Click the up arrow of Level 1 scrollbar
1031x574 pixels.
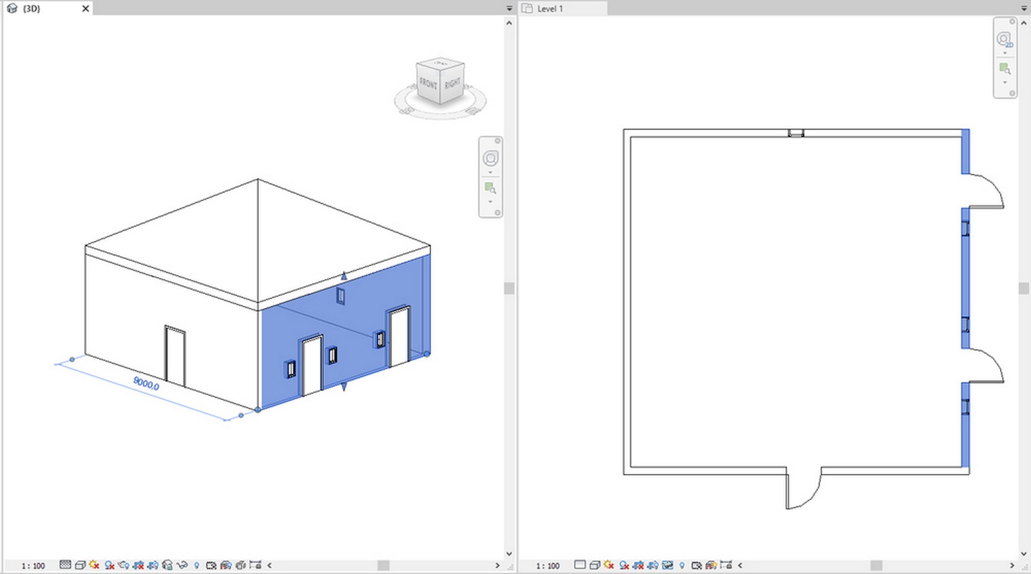point(1024,23)
